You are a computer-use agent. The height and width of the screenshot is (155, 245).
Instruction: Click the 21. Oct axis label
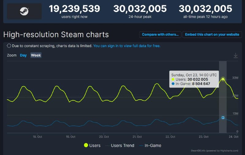tap(137, 137)
